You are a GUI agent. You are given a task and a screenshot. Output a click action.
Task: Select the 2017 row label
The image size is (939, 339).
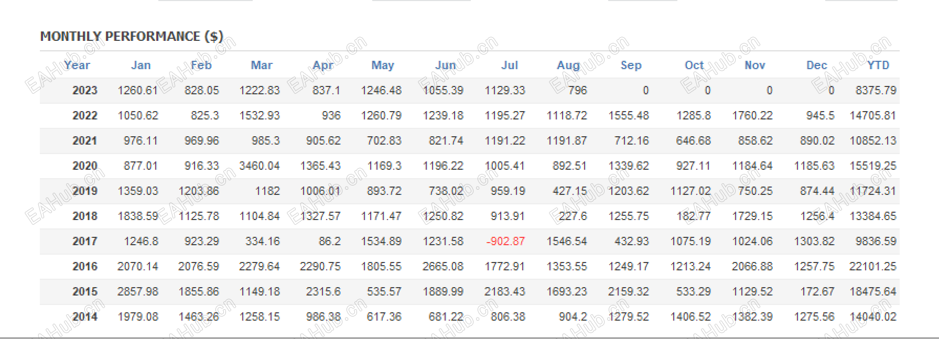(85, 241)
